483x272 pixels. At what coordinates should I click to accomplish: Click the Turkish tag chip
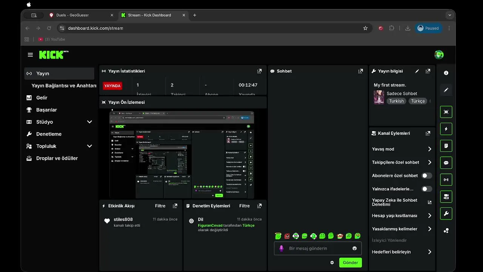396,101
